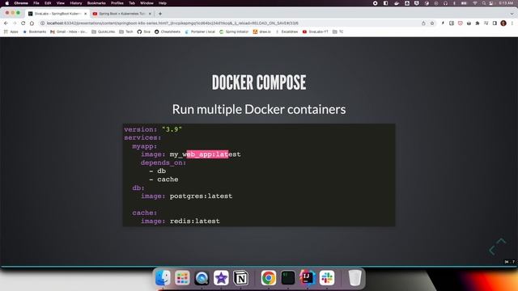Open the Gmail Inbox bookmark

[69, 32]
